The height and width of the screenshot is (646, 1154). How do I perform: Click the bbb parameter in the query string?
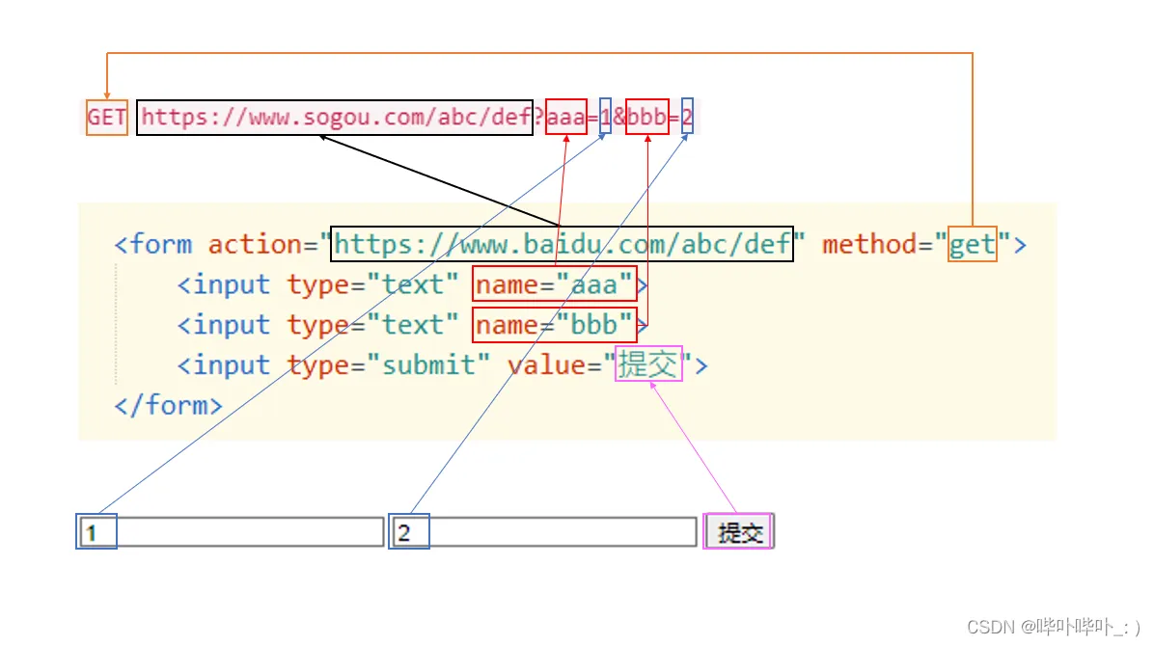(x=646, y=117)
